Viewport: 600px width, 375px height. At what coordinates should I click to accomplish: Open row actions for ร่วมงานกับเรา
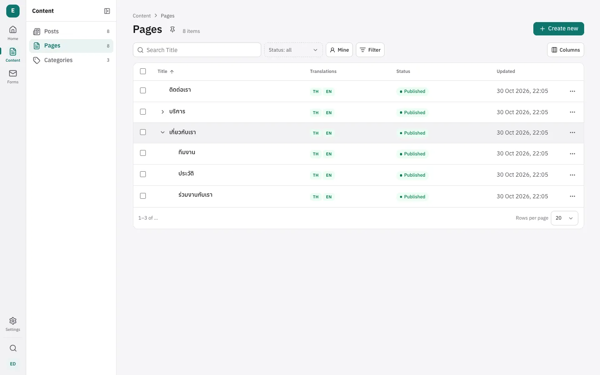click(572, 196)
